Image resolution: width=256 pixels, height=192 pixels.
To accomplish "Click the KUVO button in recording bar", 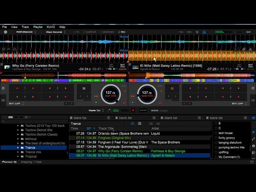I will [143, 110].
